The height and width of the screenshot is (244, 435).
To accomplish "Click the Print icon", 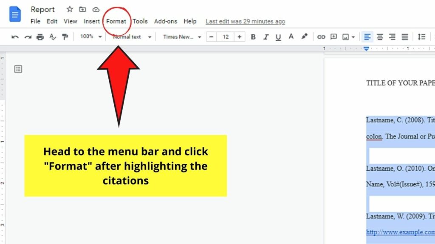I will (x=40, y=37).
